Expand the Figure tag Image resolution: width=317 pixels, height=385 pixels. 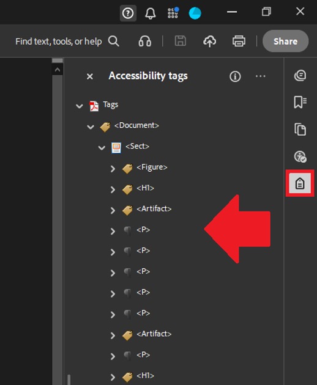coord(113,169)
